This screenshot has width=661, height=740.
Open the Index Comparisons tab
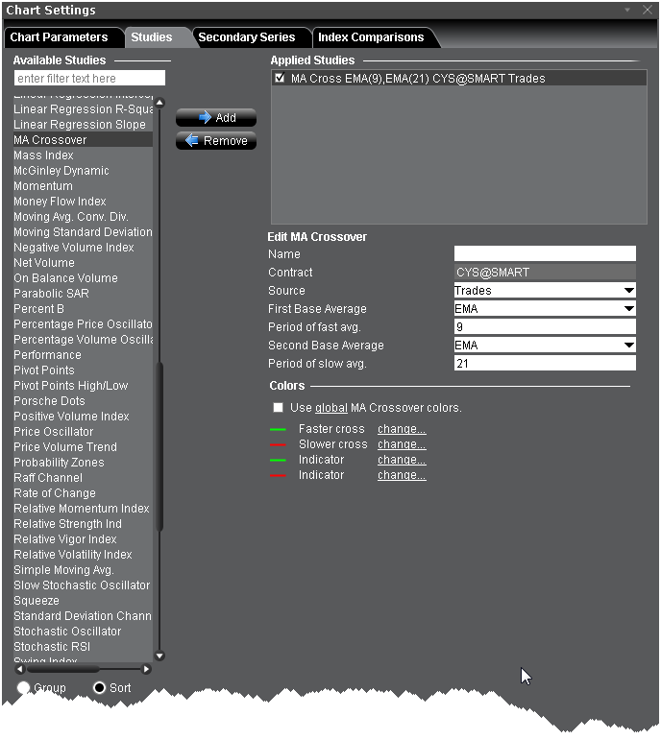[x=371, y=37]
